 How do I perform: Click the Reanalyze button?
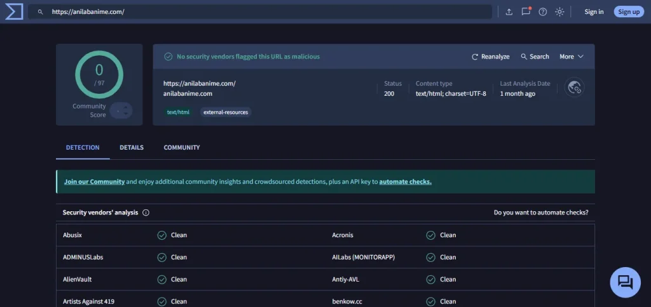490,56
